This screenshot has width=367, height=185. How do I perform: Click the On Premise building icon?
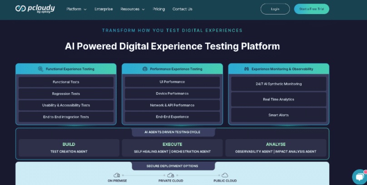pyautogui.click(x=117, y=175)
